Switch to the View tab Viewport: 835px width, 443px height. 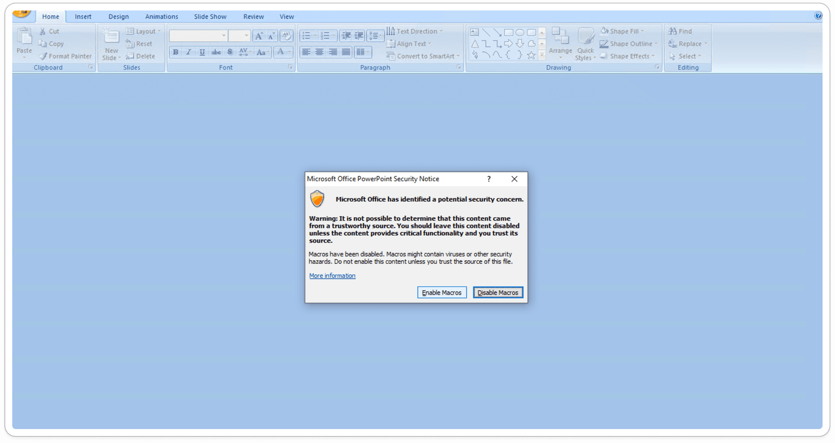click(287, 17)
